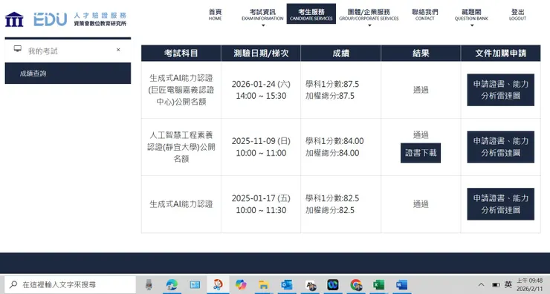This screenshot has width=550, height=294.
Task: Switch the 英 input method indicator
Action: coord(508,284)
